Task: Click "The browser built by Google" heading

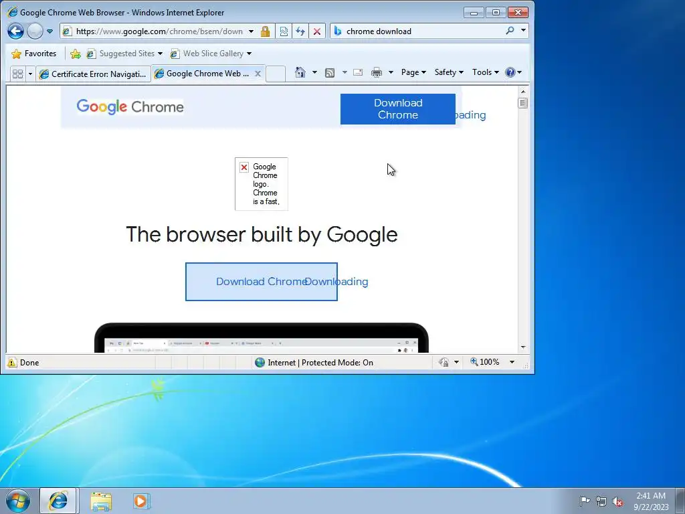Action: 262,235
